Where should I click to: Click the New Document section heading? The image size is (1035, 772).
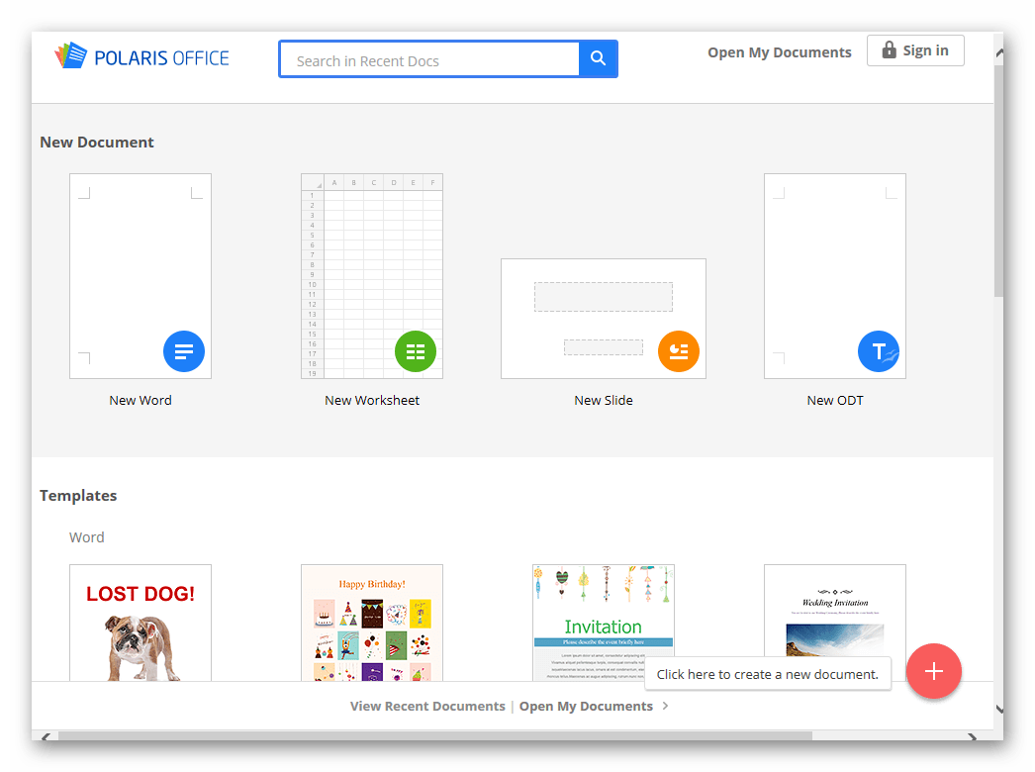(x=96, y=142)
